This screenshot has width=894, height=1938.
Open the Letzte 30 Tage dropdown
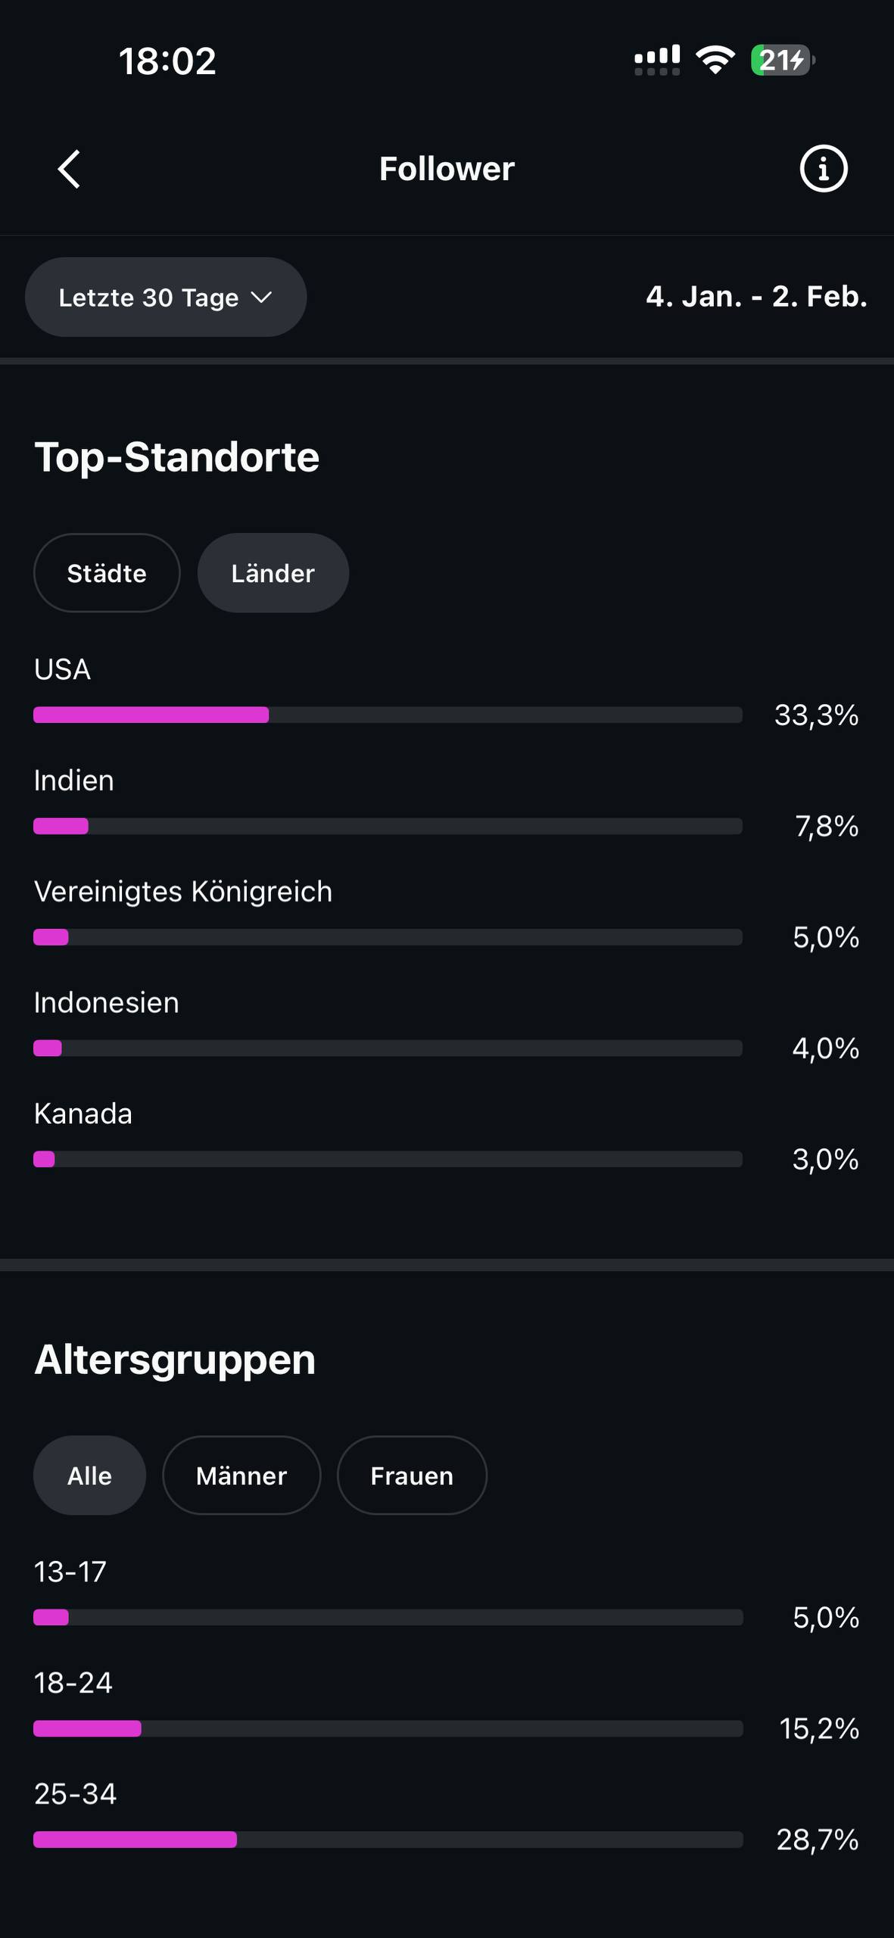tap(165, 298)
